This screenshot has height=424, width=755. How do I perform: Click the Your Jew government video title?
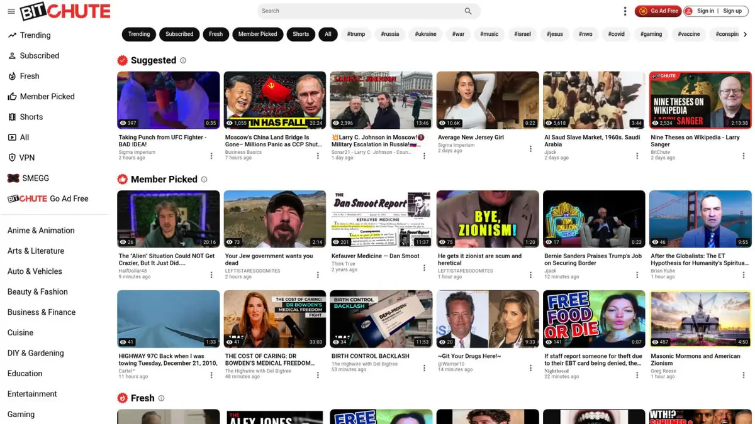(x=269, y=259)
